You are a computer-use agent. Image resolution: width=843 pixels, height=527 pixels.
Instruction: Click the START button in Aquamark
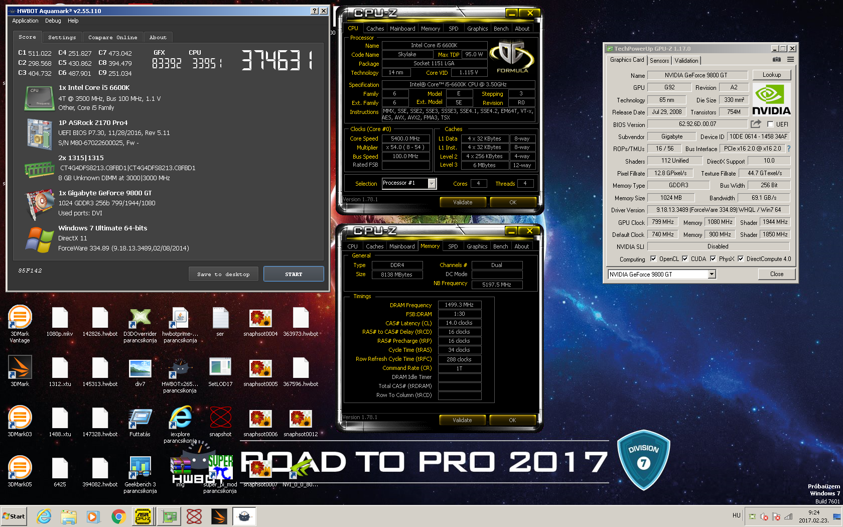294,274
